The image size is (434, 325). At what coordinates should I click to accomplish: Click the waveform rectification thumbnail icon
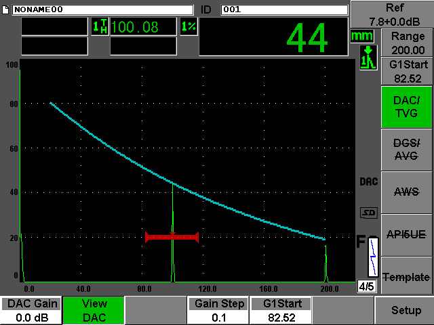372,261
